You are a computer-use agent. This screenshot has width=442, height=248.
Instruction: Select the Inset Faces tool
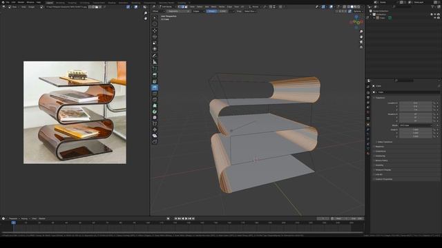tap(155, 81)
